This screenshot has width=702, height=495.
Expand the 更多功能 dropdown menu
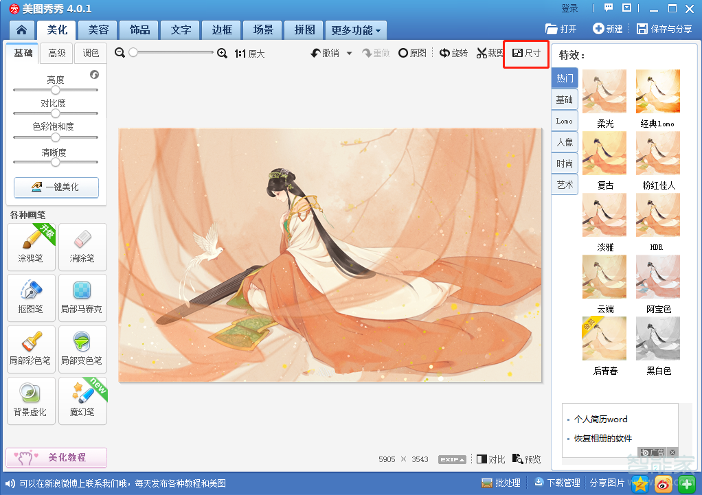tap(356, 30)
